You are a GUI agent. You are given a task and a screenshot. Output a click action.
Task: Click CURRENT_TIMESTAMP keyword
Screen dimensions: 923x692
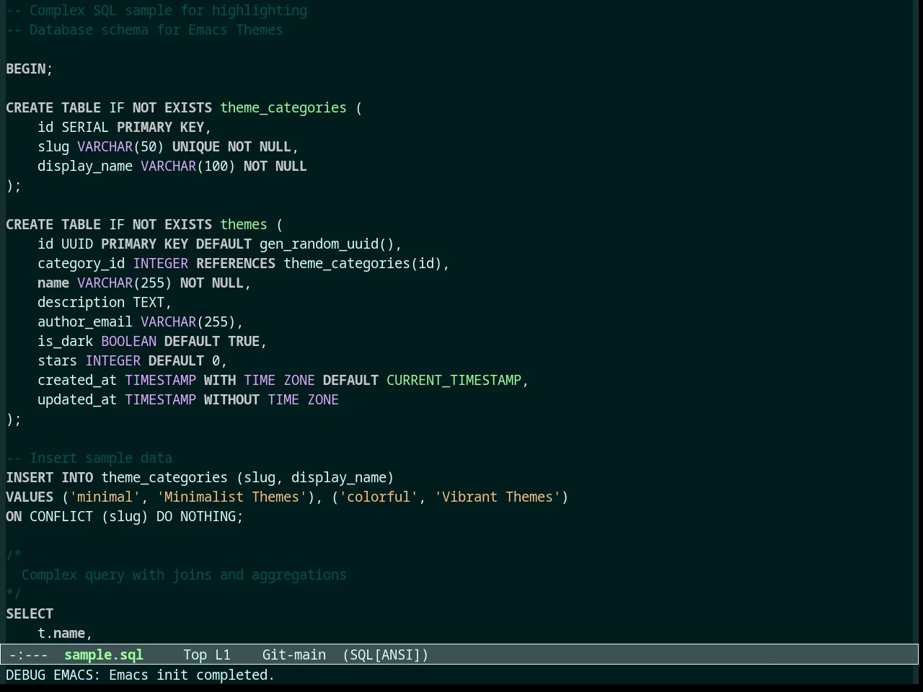pos(454,381)
